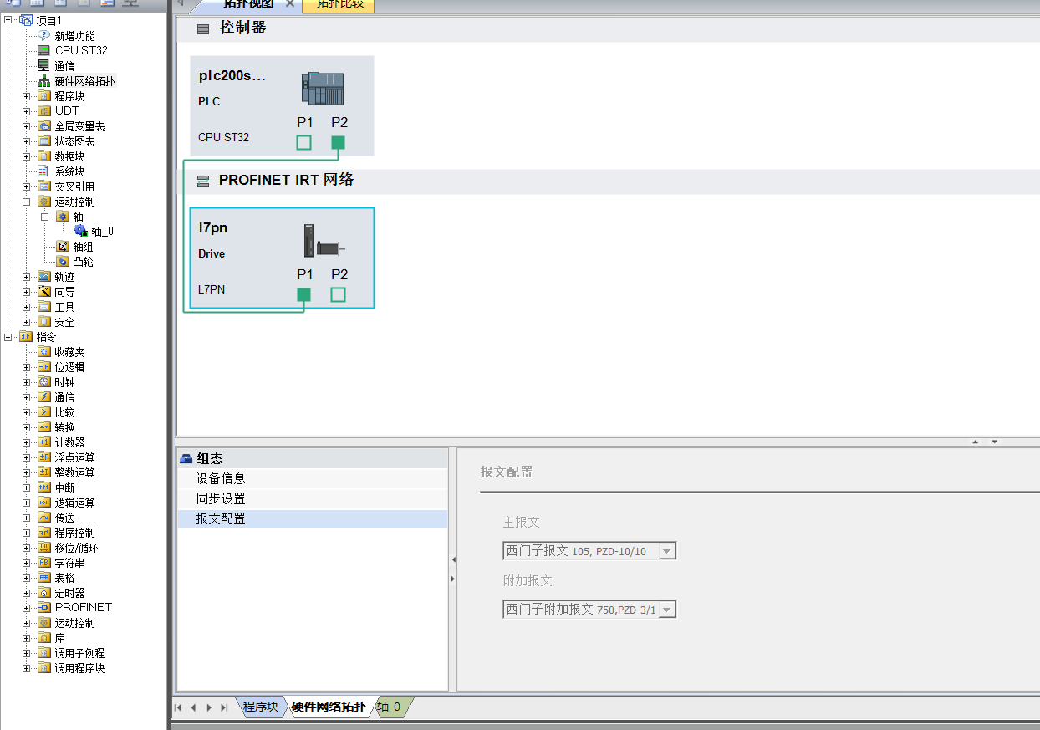
Task: Go to next sheet tab arrow
Action: click(x=209, y=707)
